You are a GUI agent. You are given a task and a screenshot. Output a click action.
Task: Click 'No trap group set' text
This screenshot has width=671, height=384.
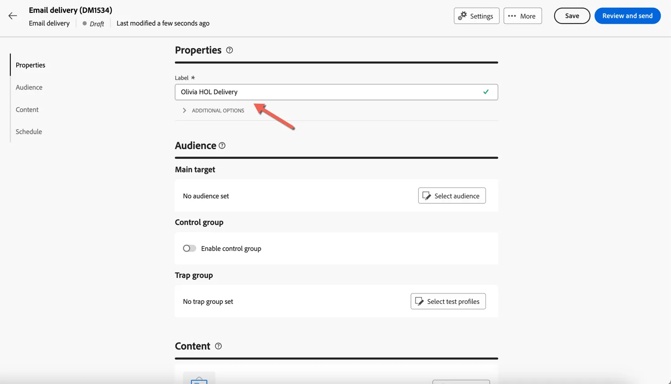click(x=208, y=302)
